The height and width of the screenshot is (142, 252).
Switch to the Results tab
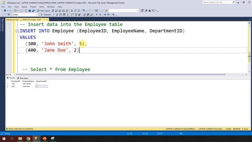[x=11, y=78]
